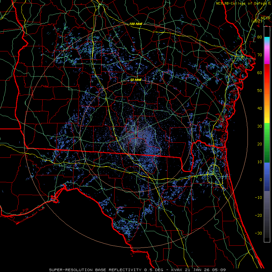The height and width of the screenshot is (272, 272).
Task: Click the 100 NMI range ring label
Action: tap(136, 24)
